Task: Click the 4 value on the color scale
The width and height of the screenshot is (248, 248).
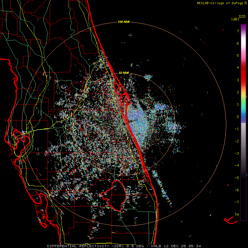Action: click(x=238, y=68)
